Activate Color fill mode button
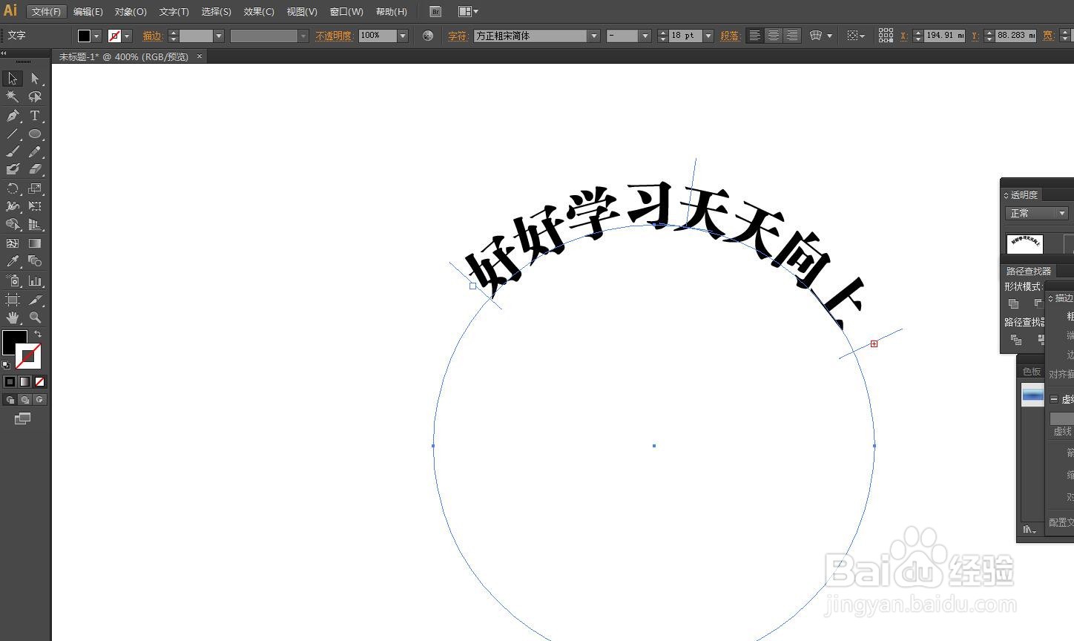 [x=10, y=381]
